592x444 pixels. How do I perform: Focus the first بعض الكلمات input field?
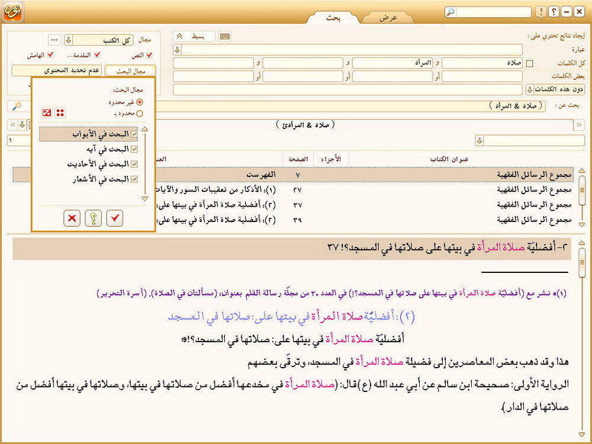pos(482,76)
